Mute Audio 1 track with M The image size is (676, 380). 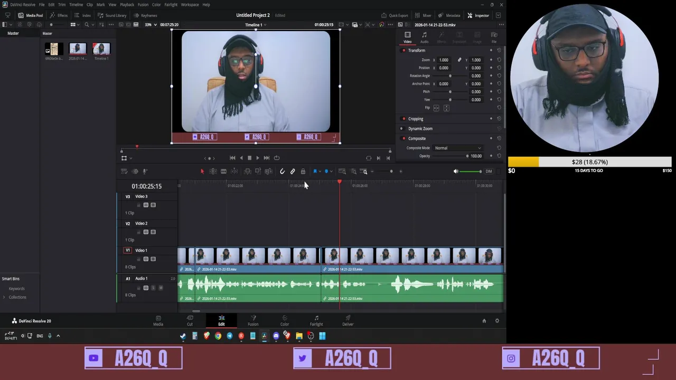161,288
